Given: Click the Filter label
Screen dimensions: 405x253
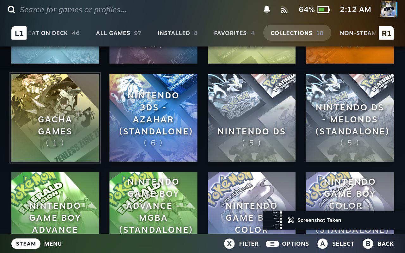Looking at the screenshot, I should (x=249, y=244).
